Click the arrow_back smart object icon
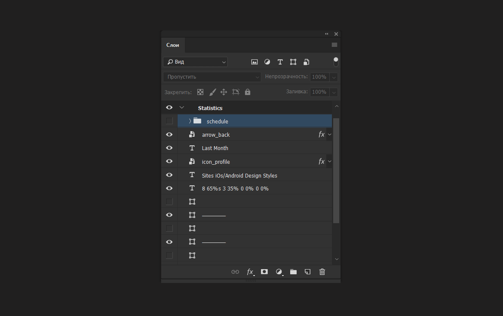The image size is (503, 316). (x=192, y=135)
